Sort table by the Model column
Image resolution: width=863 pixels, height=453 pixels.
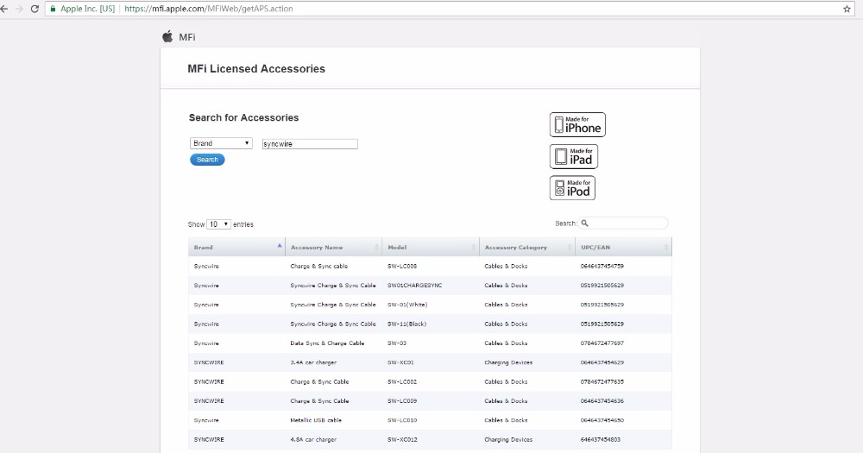point(431,248)
